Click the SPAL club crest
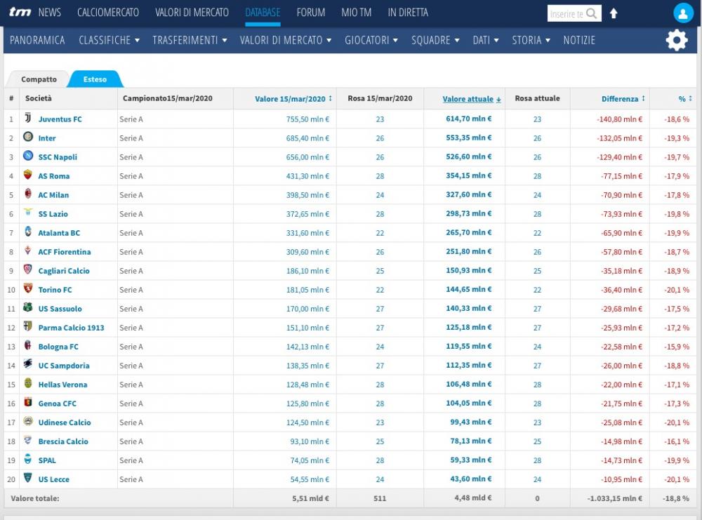Viewport: 702px width, 520px height. 28,459
